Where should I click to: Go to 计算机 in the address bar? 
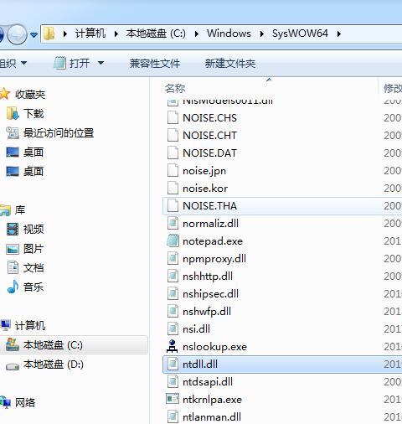[x=90, y=34]
